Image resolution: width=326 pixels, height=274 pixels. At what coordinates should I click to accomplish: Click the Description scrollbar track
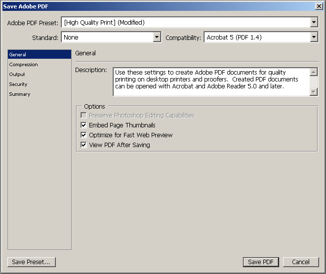[314, 82]
